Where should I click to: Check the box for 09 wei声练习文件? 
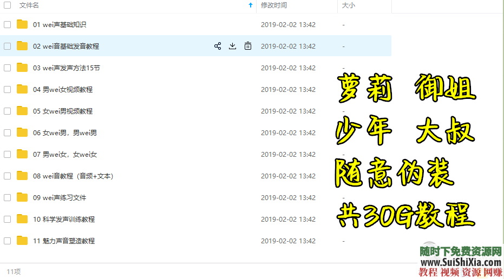(x=8, y=198)
